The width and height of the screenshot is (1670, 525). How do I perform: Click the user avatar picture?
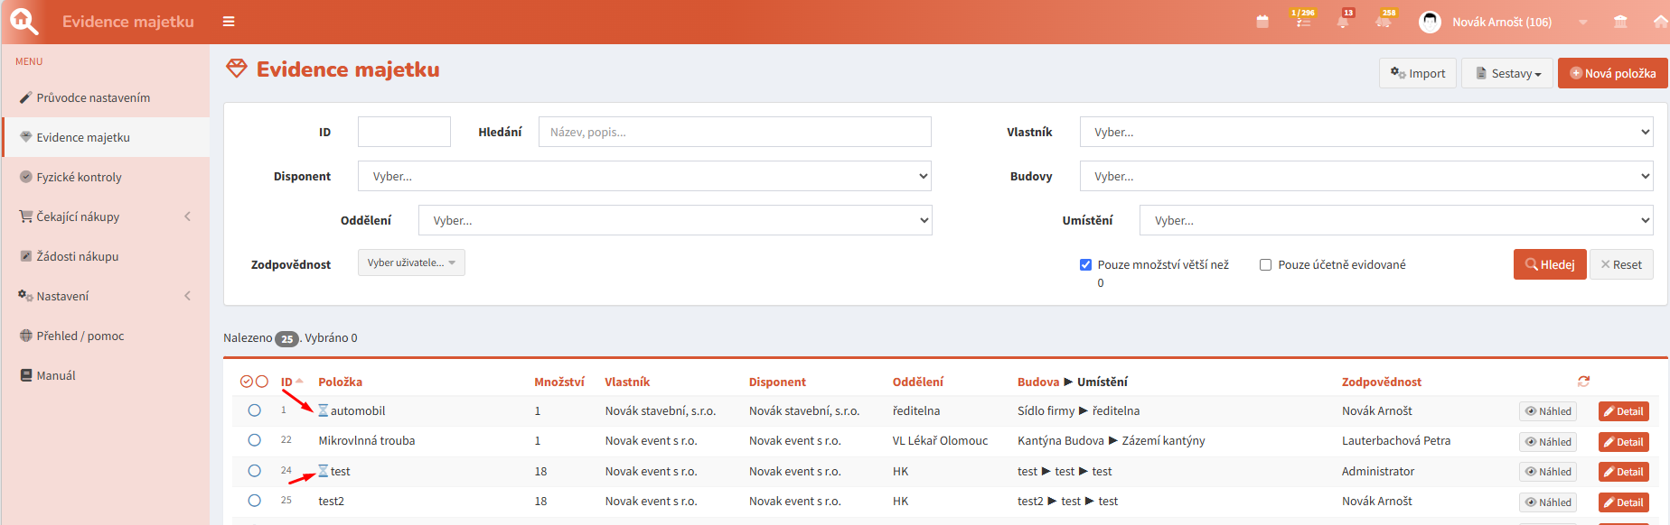click(x=1430, y=22)
